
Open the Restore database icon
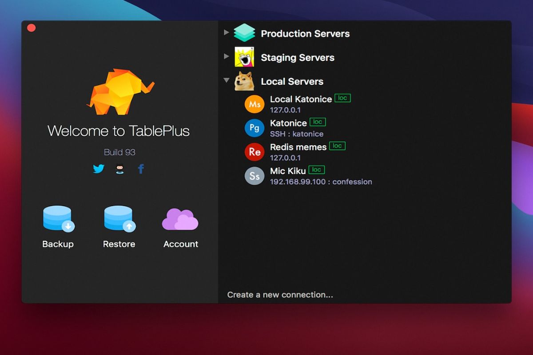coord(119,219)
